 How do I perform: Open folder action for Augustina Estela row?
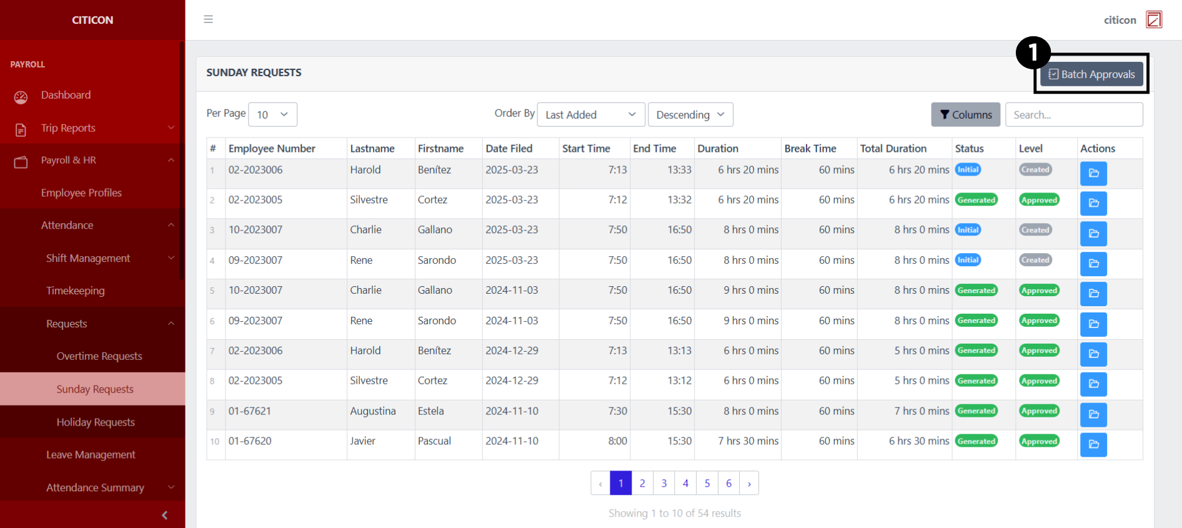pos(1093,414)
